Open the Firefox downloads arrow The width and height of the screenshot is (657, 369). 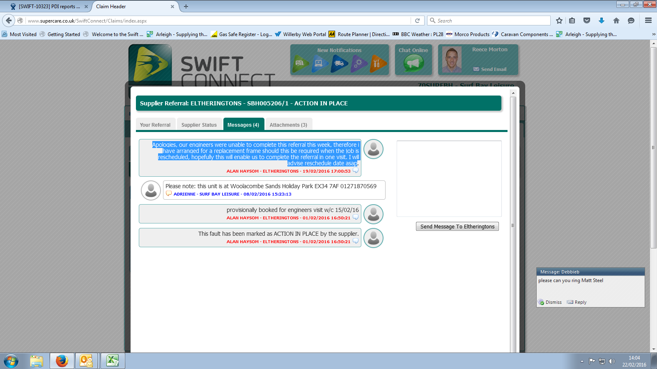click(602, 20)
